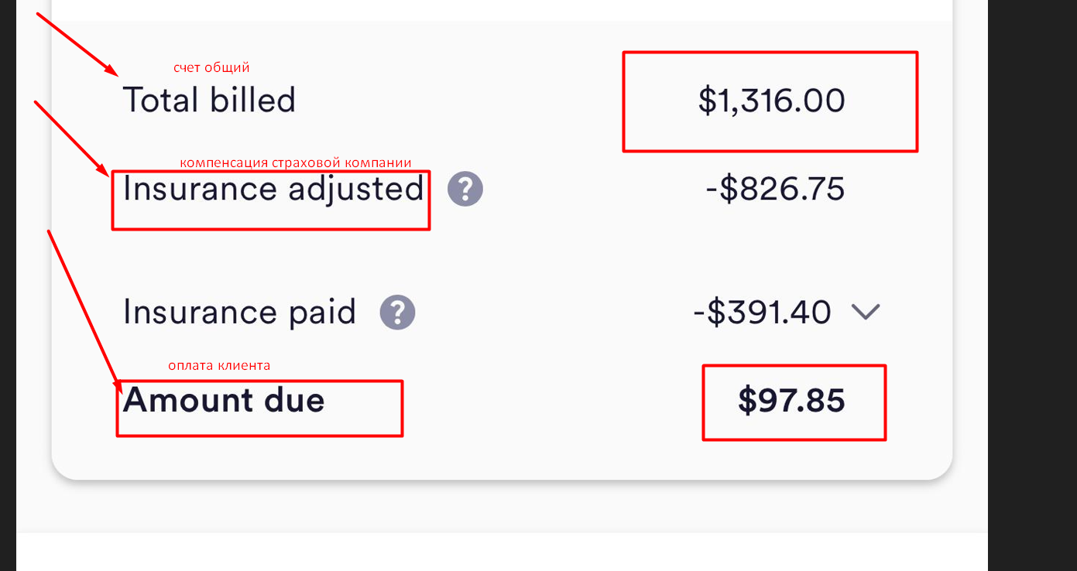This screenshot has height=571, width=1077.
Task: Click the red annotation "оплата клиента"
Action: click(x=219, y=365)
